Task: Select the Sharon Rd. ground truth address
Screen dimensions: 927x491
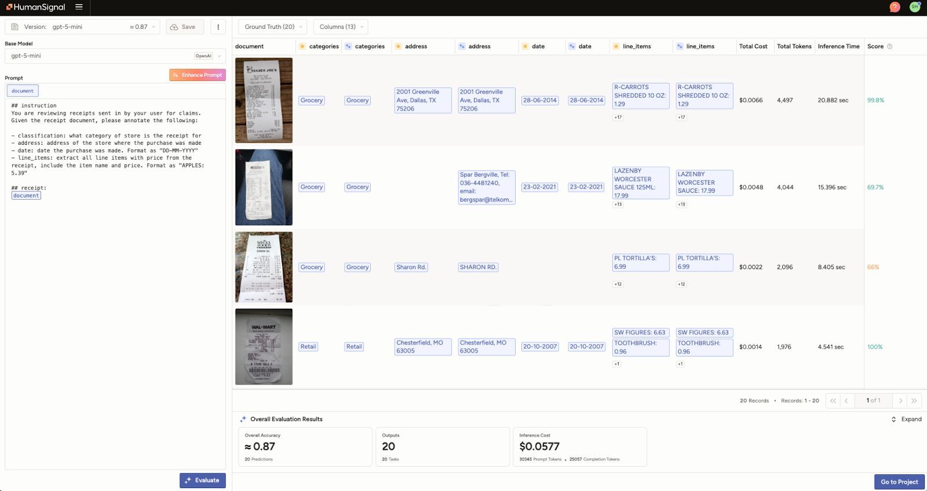Action: [x=411, y=267]
